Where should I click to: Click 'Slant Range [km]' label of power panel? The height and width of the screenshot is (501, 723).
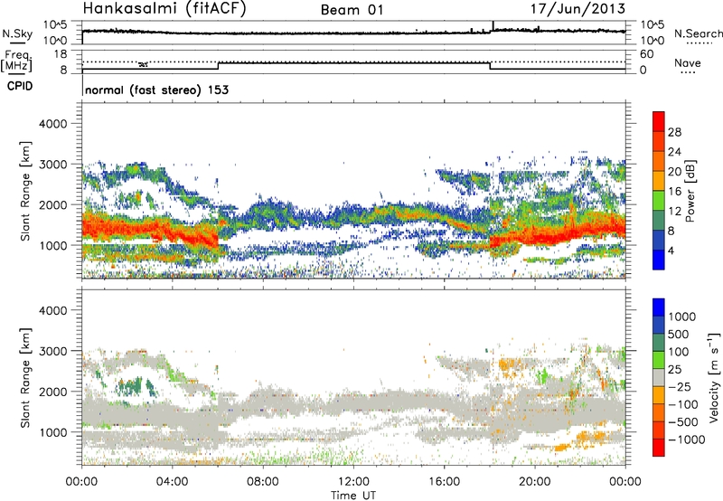pyautogui.click(x=25, y=191)
